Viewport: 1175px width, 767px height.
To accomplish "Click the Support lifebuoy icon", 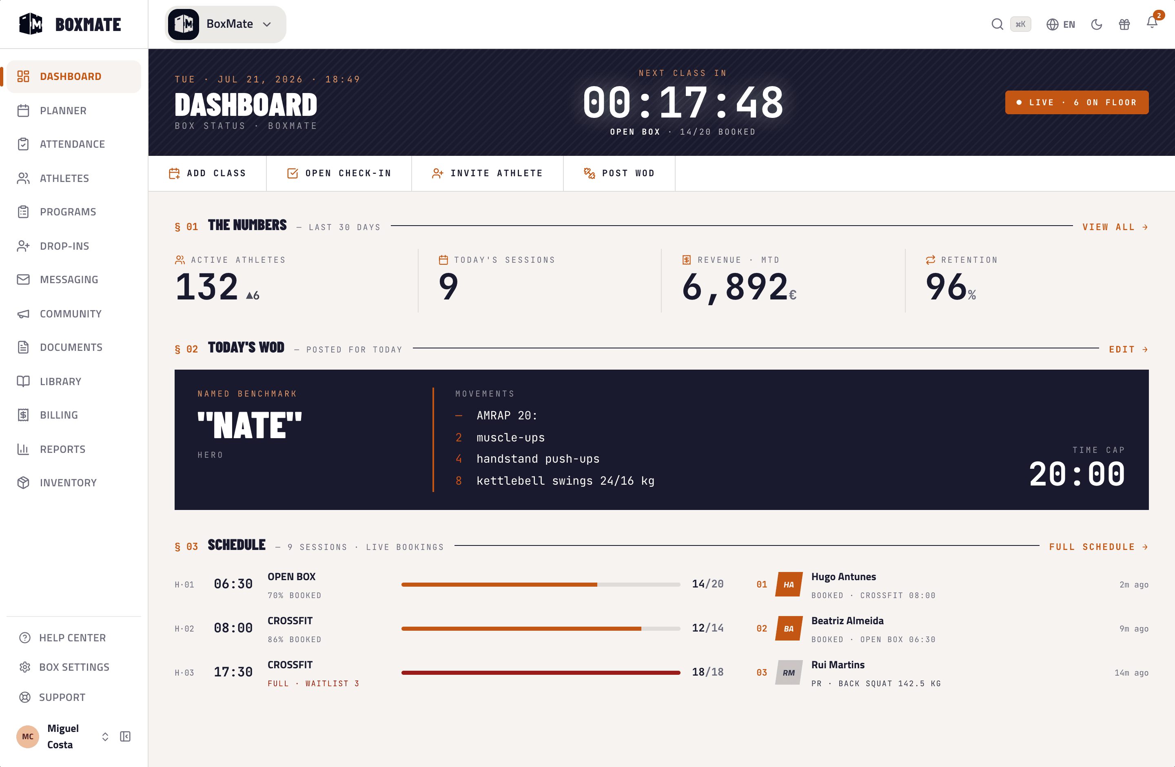I will (x=25, y=697).
